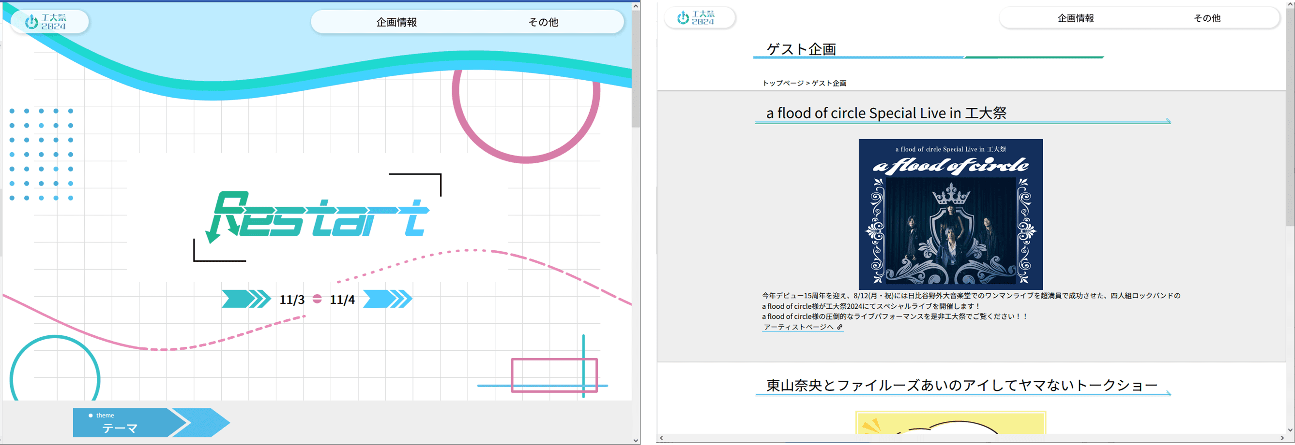Click the teal chevron arrows before 11/3
Viewport: 1295px width, 445px height.
pos(246,299)
